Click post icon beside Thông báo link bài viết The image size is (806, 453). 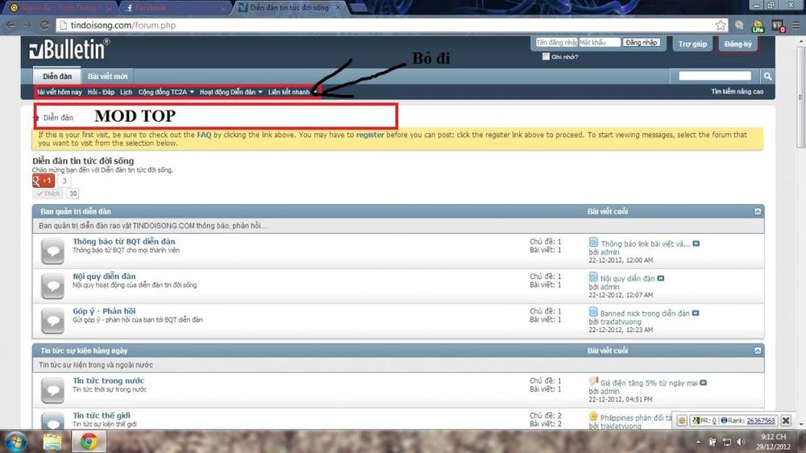(x=593, y=242)
